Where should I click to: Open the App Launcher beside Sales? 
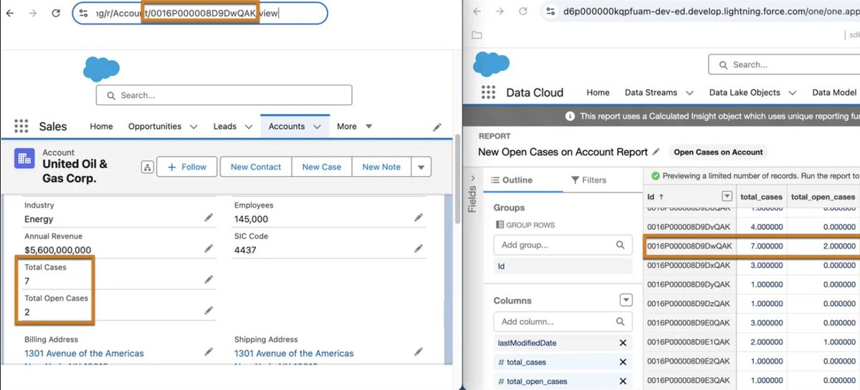pyautogui.click(x=21, y=126)
